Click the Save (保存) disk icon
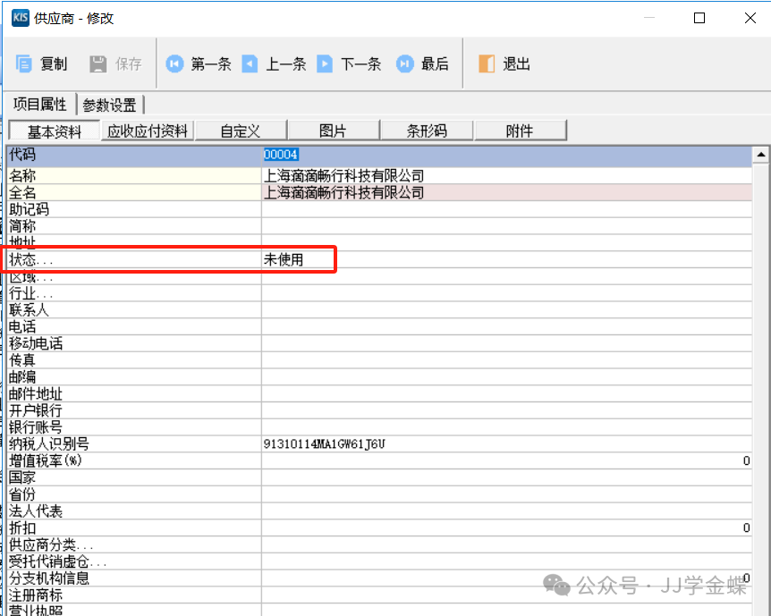Screen dimensions: 771x616 click(x=98, y=63)
